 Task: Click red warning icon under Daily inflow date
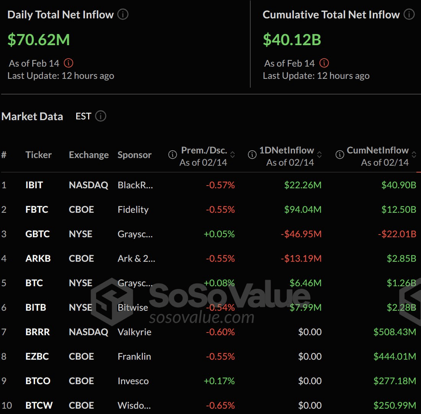(69, 63)
